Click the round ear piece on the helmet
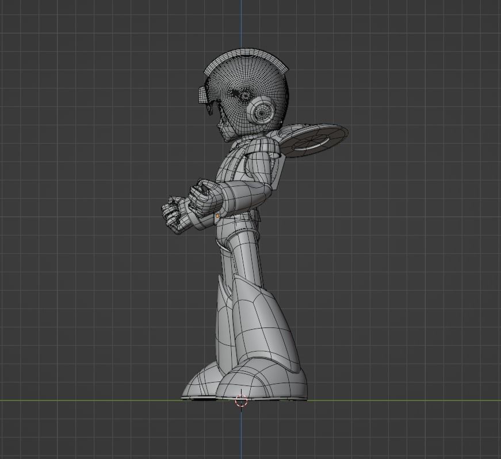This screenshot has height=459, width=501. point(261,111)
